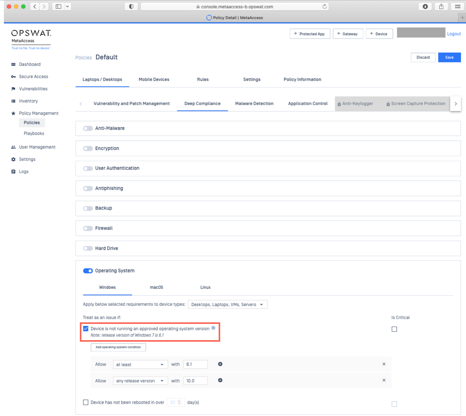The image size is (466, 416).
Task: Click the + Protected App button
Action: 310,34
